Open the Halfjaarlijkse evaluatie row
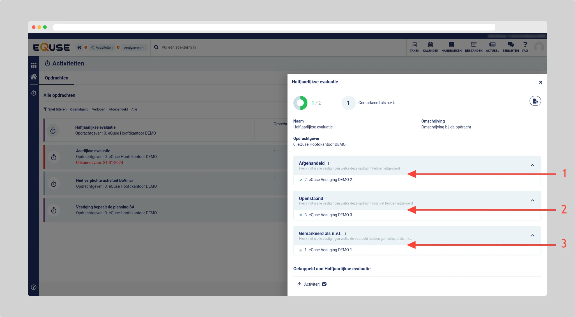Screen dimensions: 575x317 tap(165, 130)
